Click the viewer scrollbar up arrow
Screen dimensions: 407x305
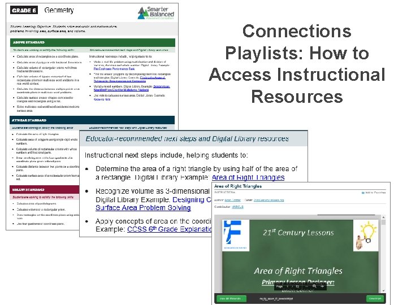[x=383, y=217]
